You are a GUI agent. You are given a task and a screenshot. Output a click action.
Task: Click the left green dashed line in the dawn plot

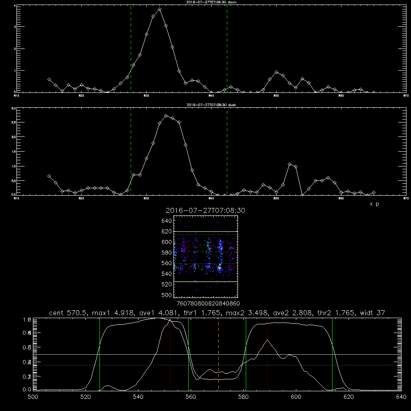pos(131,48)
